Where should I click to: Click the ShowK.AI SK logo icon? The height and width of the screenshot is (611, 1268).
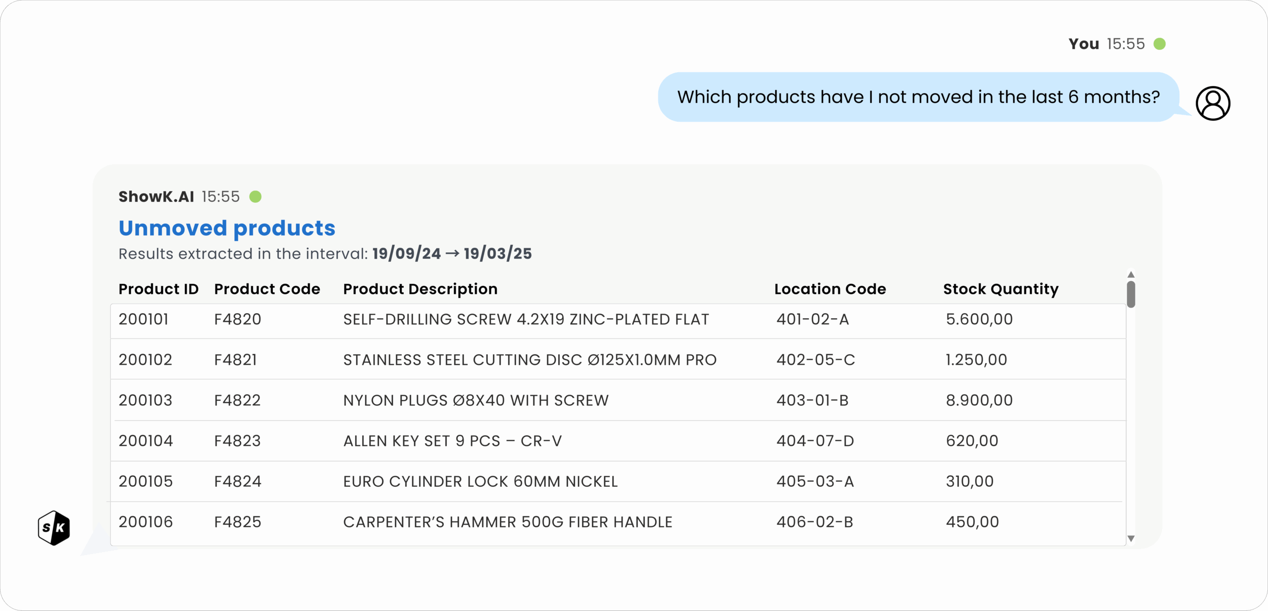tap(53, 527)
